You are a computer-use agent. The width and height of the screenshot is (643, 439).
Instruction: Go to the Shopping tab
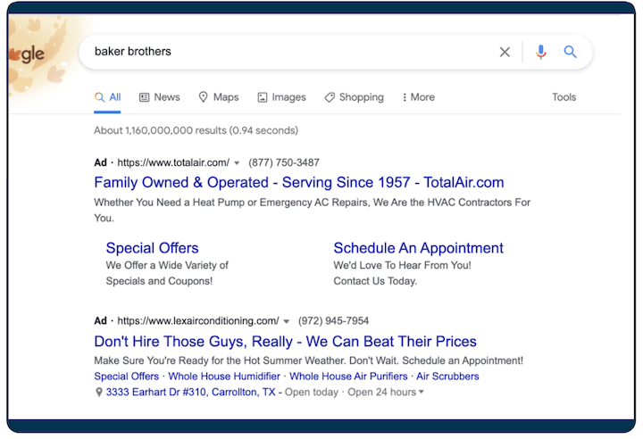pos(354,97)
